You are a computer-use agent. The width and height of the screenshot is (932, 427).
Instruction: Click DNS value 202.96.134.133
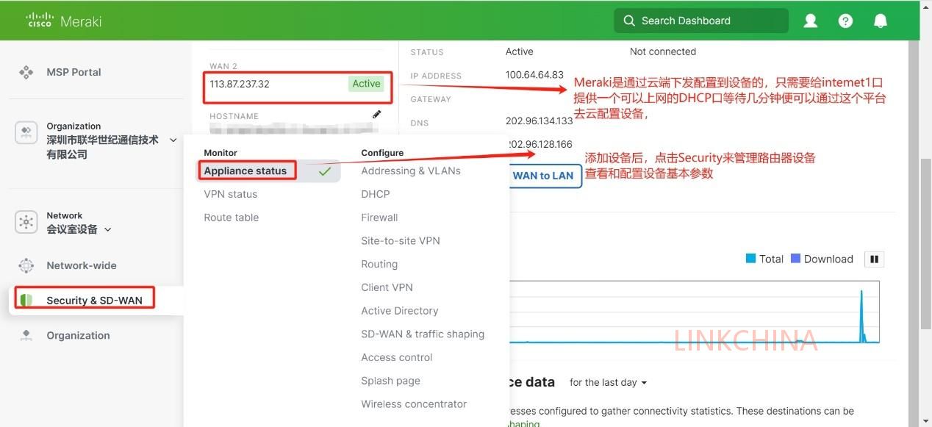[x=539, y=121]
